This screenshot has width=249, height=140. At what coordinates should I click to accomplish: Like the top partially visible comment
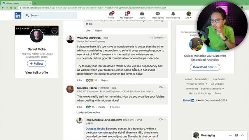[88, 30]
